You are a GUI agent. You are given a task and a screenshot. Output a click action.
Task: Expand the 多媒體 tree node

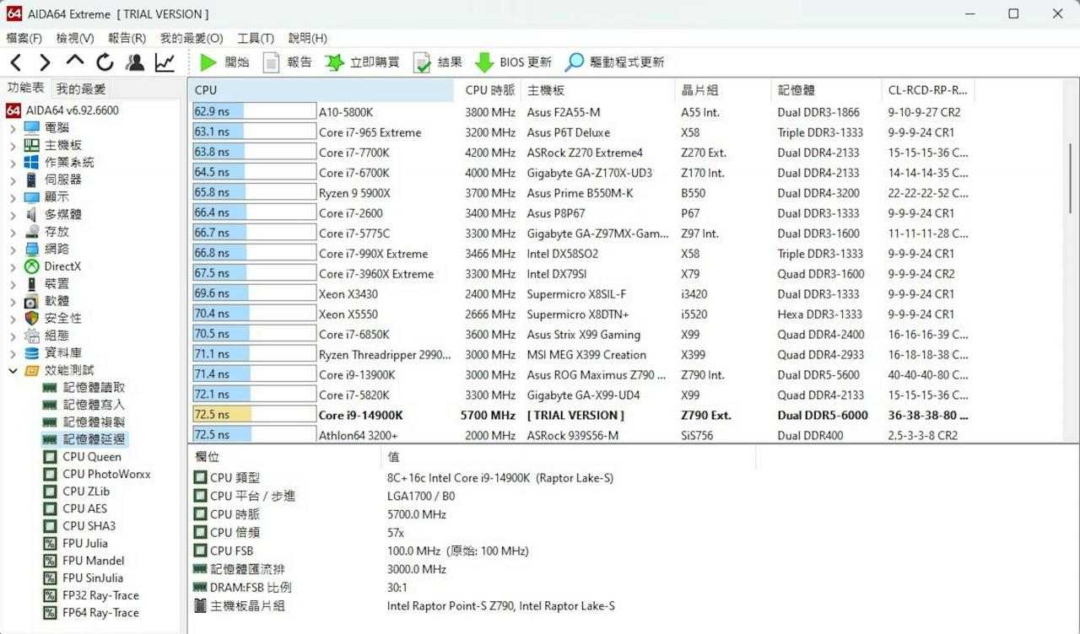tap(13, 214)
